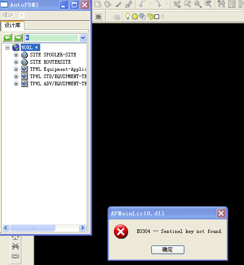
Task: Toggle the layer lightbulb on/off
Action: (127, 16)
